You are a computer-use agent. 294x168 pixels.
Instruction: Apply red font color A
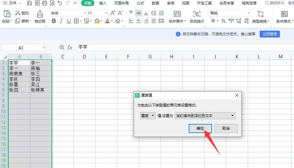tap(107, 21)
